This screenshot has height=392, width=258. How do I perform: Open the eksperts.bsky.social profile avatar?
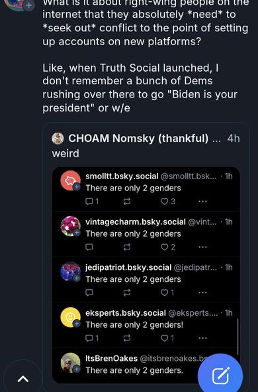[x=71, y=317]
